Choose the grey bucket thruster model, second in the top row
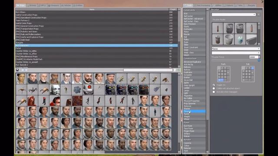This screenshot has height=156, width=278. (229, 28)
